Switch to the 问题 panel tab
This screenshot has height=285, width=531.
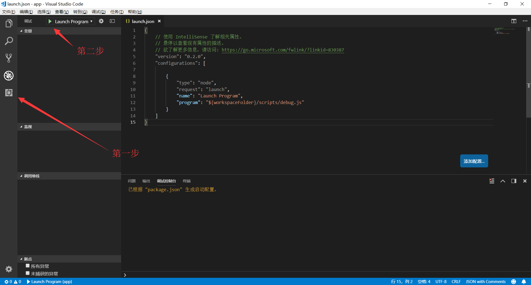[x=132, y=181]
